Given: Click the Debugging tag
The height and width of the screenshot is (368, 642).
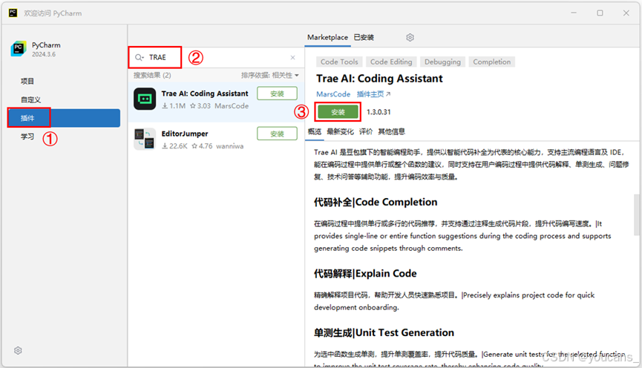Looking at the screenshot, I should (x=442, y=62).
